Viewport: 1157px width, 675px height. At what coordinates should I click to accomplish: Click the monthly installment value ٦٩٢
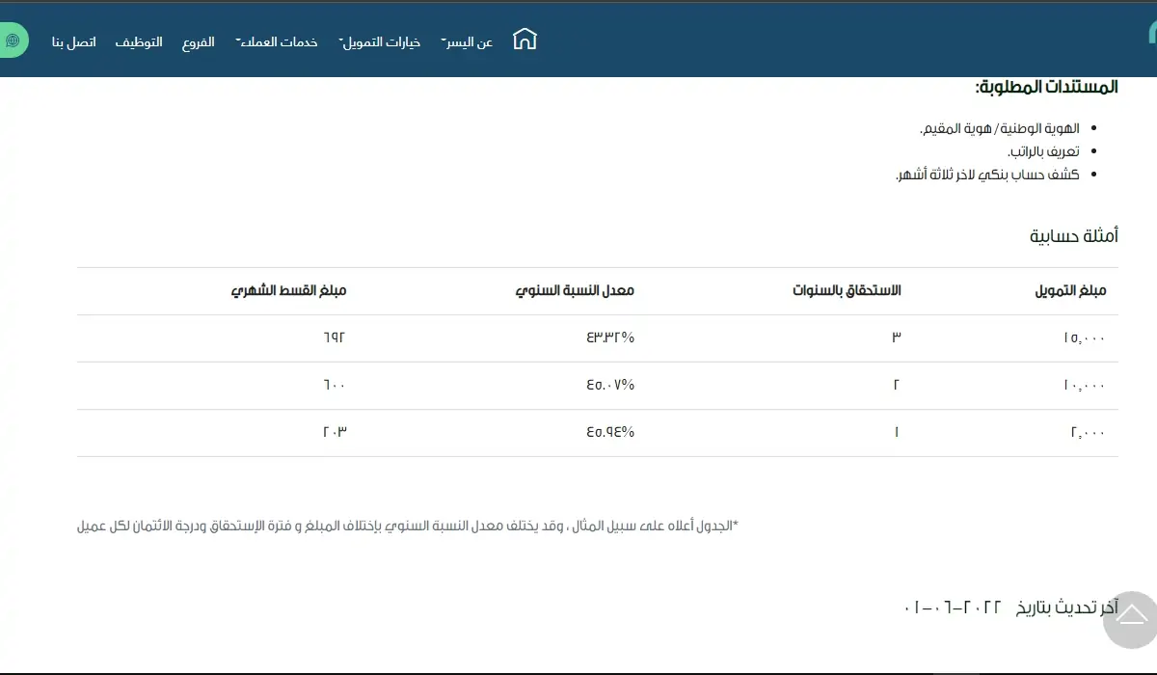[x=334, y=337]
